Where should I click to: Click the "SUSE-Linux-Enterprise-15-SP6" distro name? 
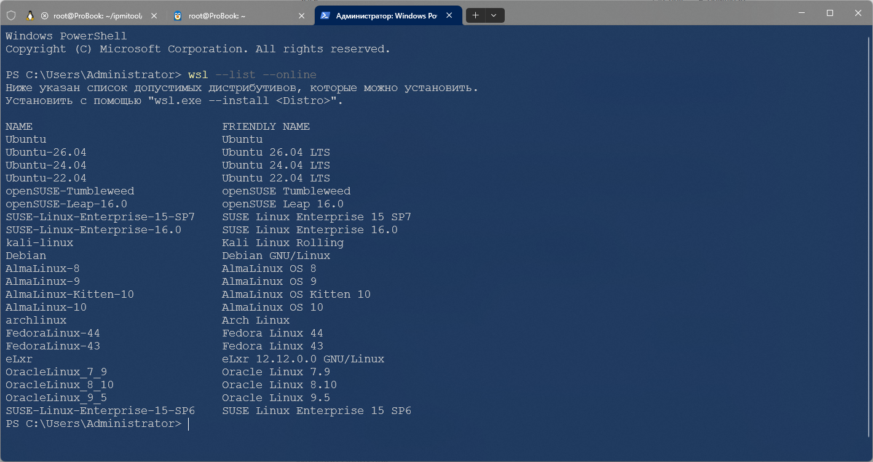[100, 411]
